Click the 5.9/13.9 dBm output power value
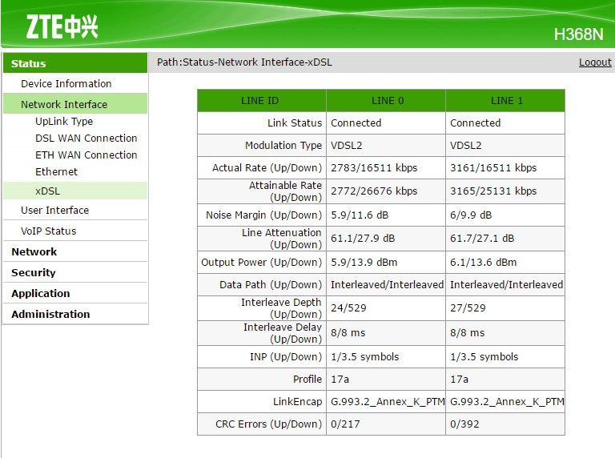 pos(364,263)
